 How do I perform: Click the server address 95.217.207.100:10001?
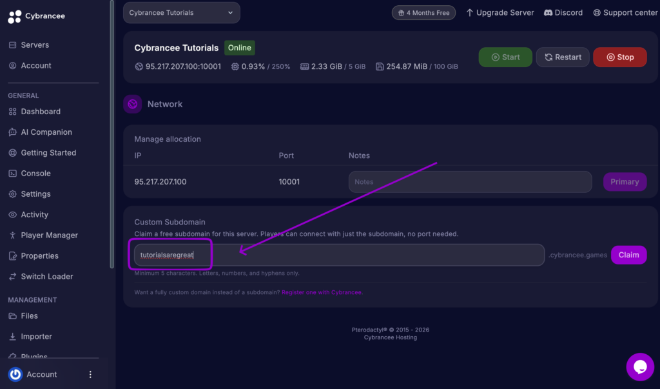coord(183,66)
